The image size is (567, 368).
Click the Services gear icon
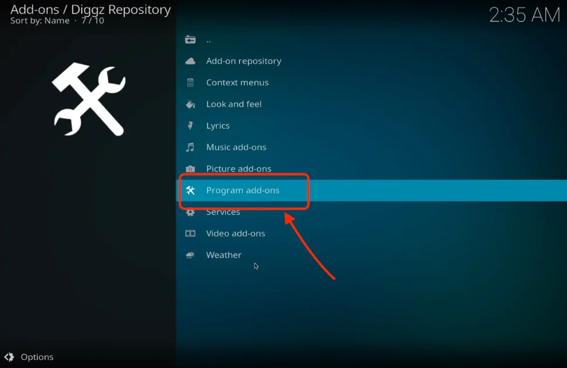click(190, 211)
